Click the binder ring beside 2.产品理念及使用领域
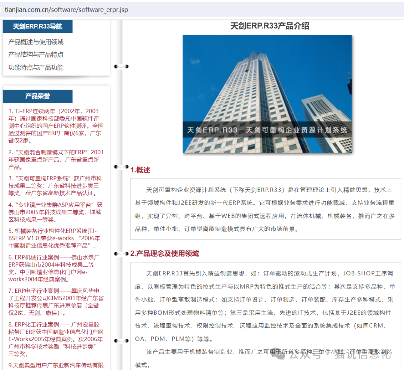This screenshot has height=370, width=404. pos(121,254)
